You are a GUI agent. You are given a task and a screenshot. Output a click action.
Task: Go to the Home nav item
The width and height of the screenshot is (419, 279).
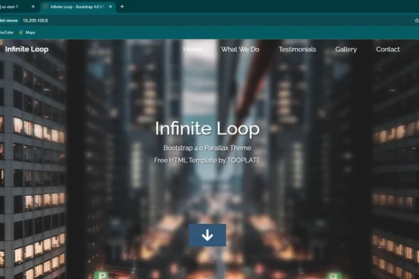click(x=192, y=50)
